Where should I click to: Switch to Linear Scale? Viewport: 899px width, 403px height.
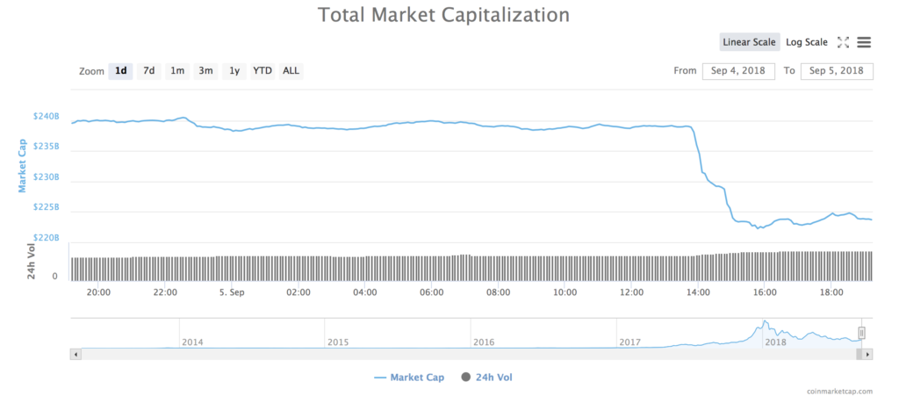pyautogui.click(x=749, y=42)
